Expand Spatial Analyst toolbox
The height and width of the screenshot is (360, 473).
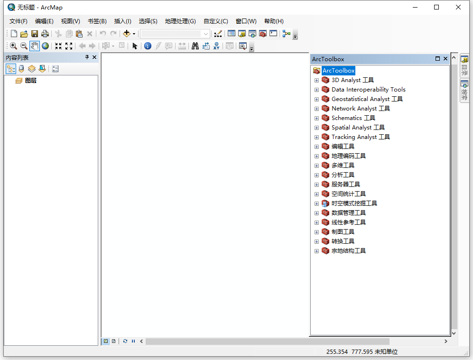(316, 128)
